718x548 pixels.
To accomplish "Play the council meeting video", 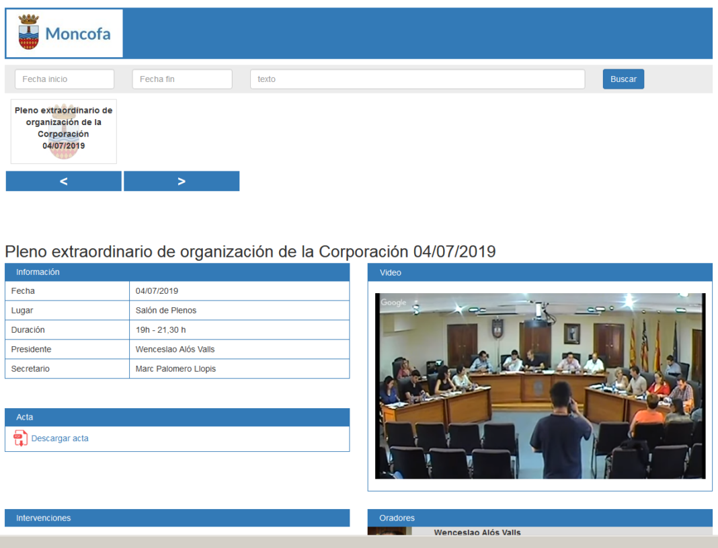I will (540, 386).
